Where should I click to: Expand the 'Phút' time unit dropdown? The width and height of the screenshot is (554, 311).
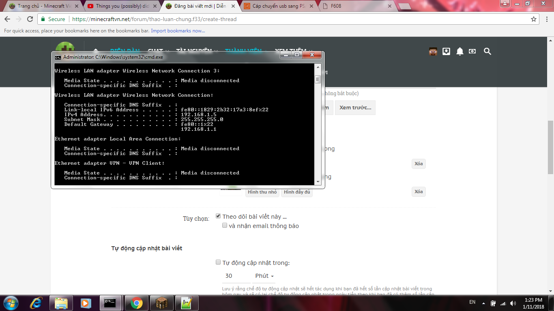click(264, 276)
